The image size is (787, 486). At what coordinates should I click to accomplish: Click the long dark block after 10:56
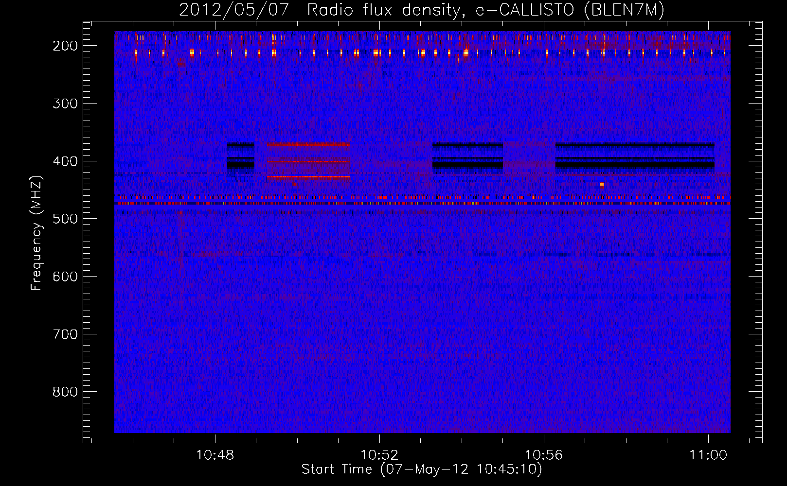(635, 158)
